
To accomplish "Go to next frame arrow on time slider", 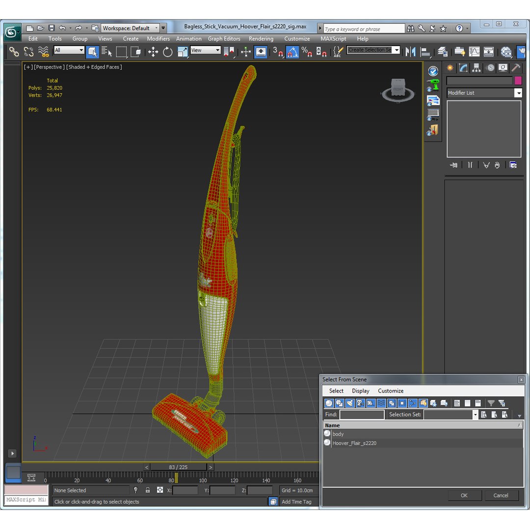I will tap(211, 467).
